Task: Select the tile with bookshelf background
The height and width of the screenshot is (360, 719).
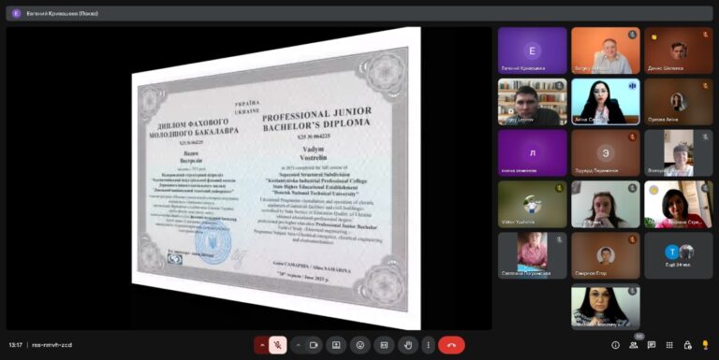Action: point(533,102)
